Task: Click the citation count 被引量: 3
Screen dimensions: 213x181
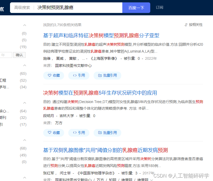Action: [x=129, y=173]
